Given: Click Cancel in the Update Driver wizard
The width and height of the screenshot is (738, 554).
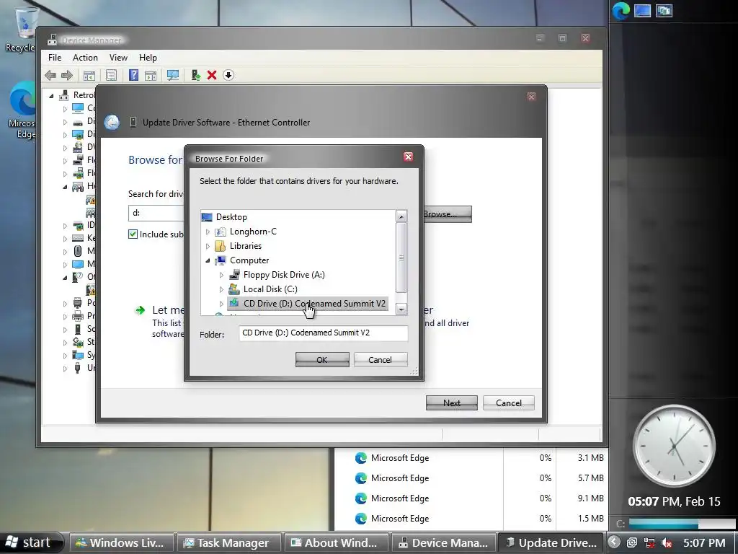Looking at the screenshot, I should 509,403.
